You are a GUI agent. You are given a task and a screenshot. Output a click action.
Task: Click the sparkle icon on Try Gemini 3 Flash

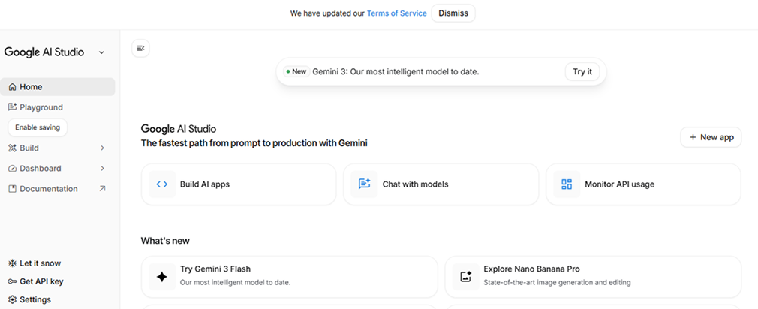tap(162, 277)
